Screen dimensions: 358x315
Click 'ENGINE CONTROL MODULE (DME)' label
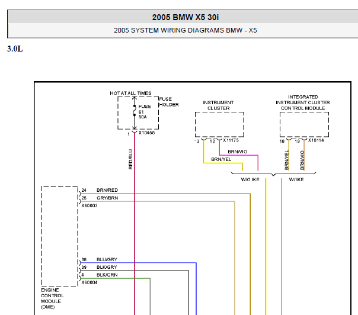pos(52,298)
